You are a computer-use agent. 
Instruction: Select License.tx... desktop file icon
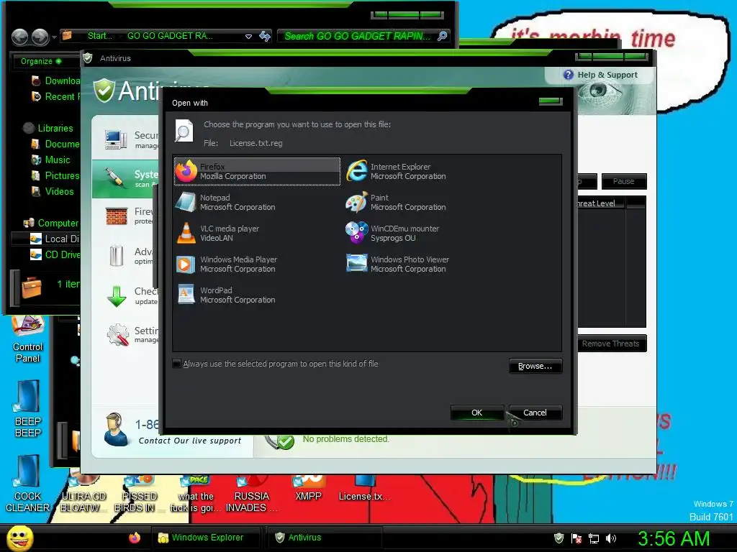364,489
